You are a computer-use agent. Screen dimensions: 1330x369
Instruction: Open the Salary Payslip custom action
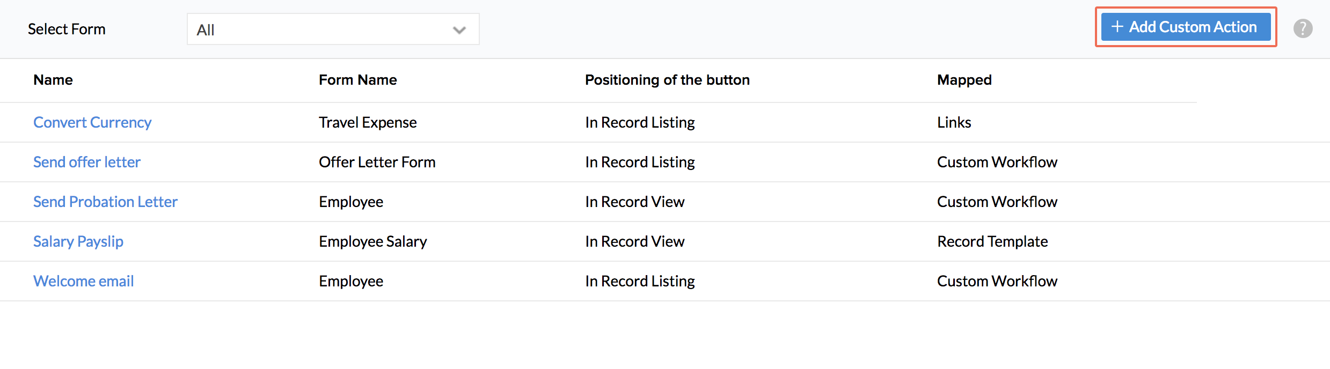click(78, 241)
